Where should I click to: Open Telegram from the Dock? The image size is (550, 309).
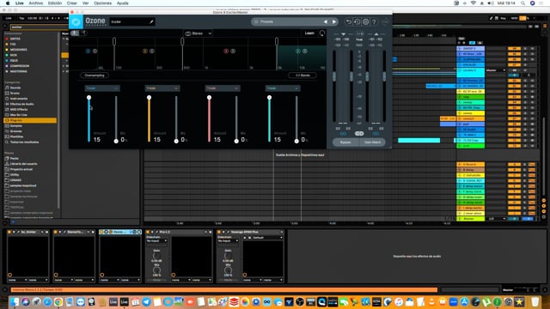coord(146,301)
